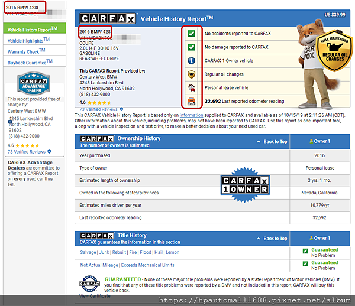Open the Salvage title link
The width and height of the screenshot is (355, 306).
[88, 252]
